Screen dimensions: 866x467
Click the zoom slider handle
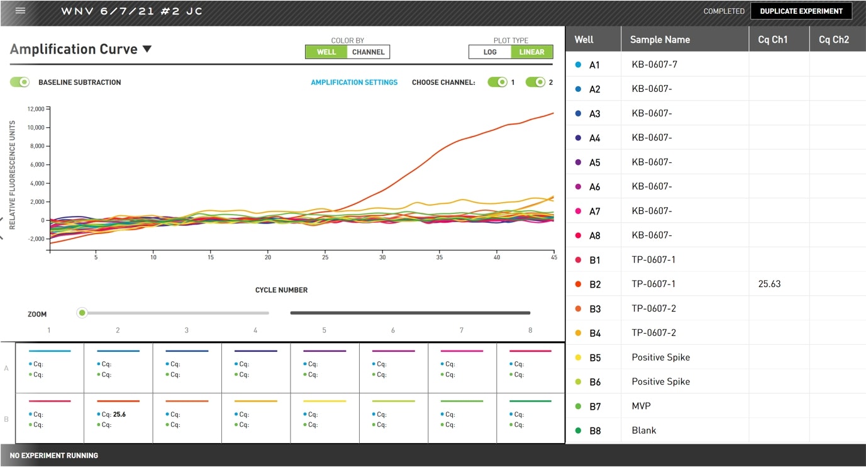[82, 313]
